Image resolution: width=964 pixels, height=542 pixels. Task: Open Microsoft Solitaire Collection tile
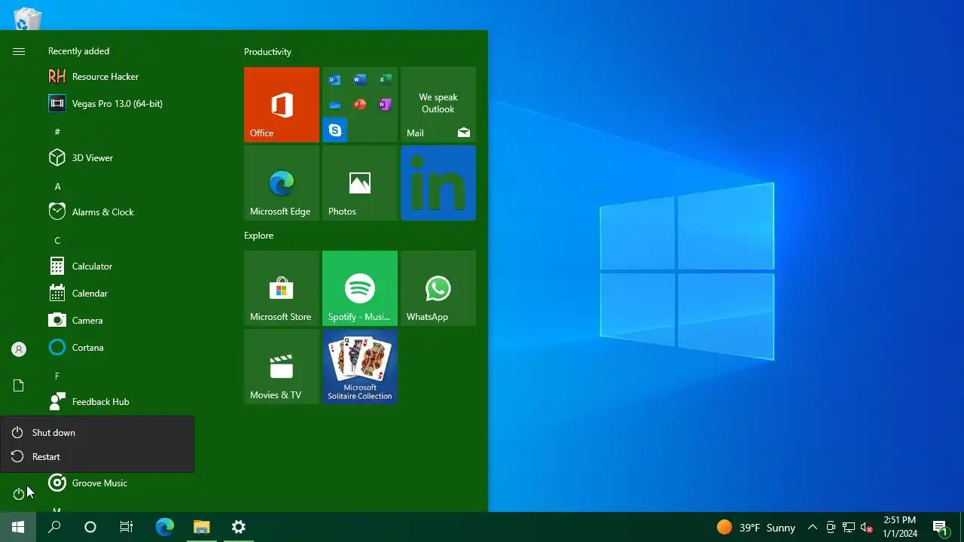click(x=360, y=367)
